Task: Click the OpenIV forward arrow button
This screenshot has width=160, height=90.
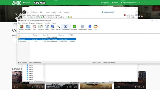Action: coord(28,12)
